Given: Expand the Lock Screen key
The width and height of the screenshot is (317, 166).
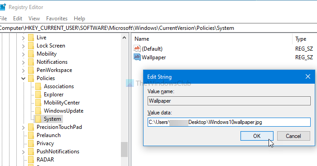Looking at the screenshot, I should pos(23,46).
